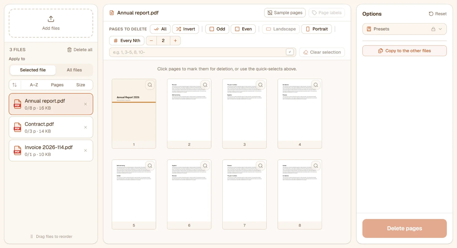This screenshot has width=457, height=248.
Task: Open magnifier preview for page 6
Action: coord(205,166)
